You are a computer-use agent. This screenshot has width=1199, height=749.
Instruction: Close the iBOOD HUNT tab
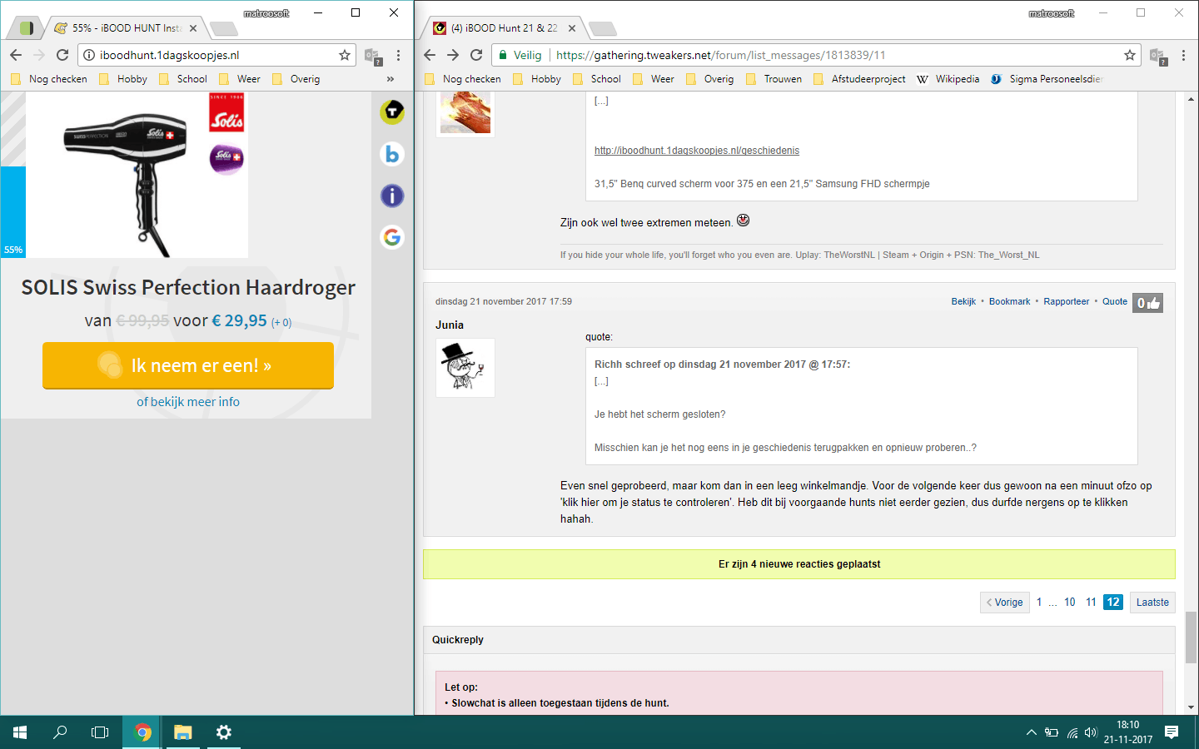(193, 28)
